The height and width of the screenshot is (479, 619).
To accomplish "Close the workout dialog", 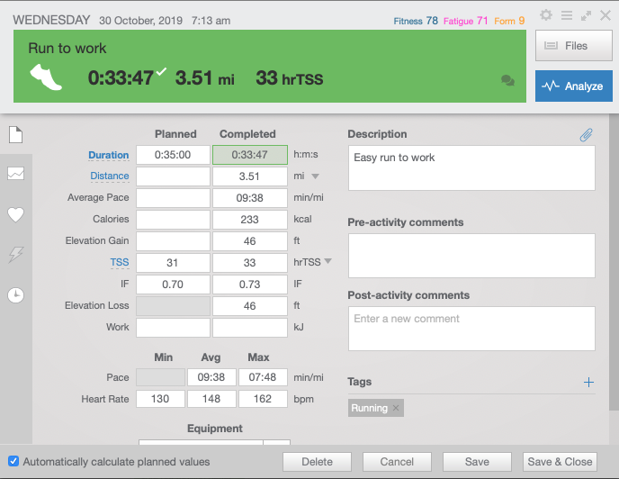I will (x=606, y=15).
